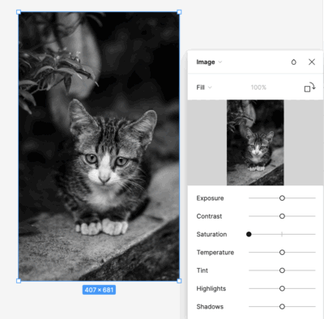Click the Temperature label
Viewport: 324px width, 319px height.
pos(215,253)
